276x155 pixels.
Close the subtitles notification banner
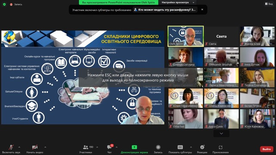coord(202,9)
